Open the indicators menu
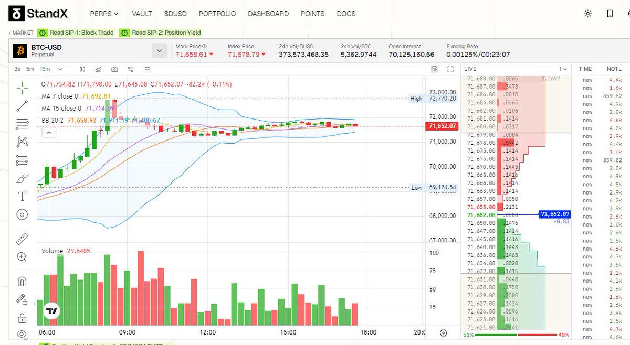This screenshot has height=345, width=630. [99, 69]
